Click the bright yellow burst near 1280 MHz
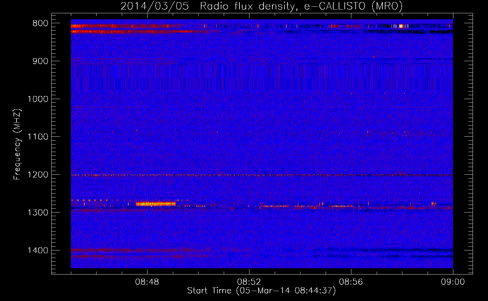 156,204
